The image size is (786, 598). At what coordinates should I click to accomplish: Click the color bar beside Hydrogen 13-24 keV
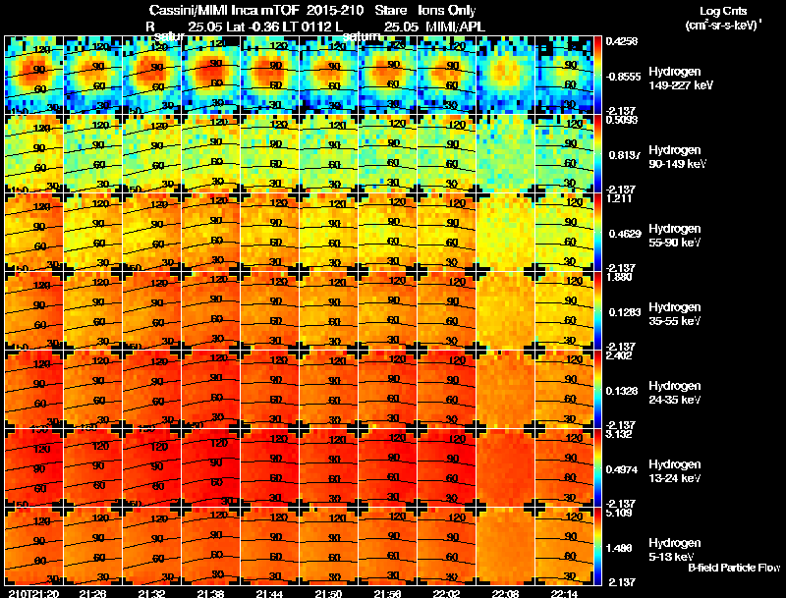[597, 467]
